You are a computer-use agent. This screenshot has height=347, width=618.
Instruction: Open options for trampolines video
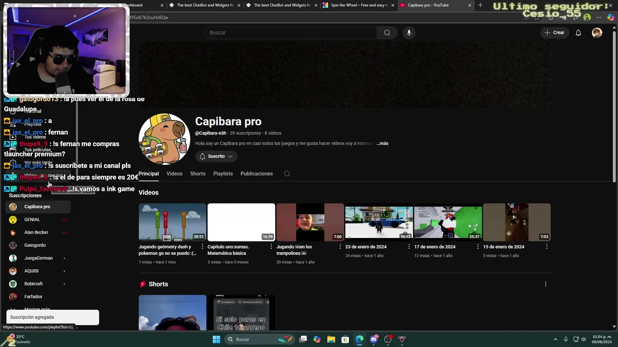[340, 247]
